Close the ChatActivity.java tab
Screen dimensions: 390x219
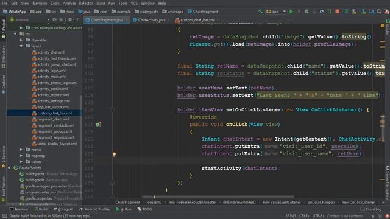169,20
